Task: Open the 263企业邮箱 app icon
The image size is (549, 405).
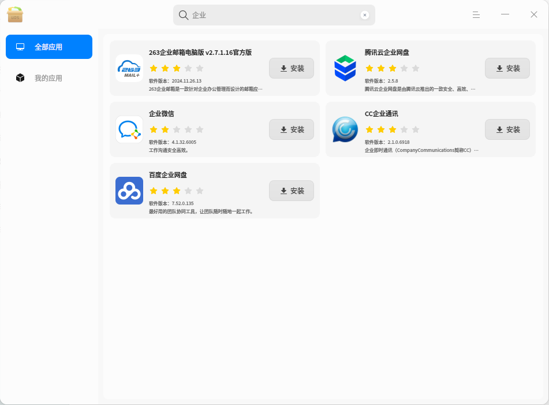Action: (129, 68)
